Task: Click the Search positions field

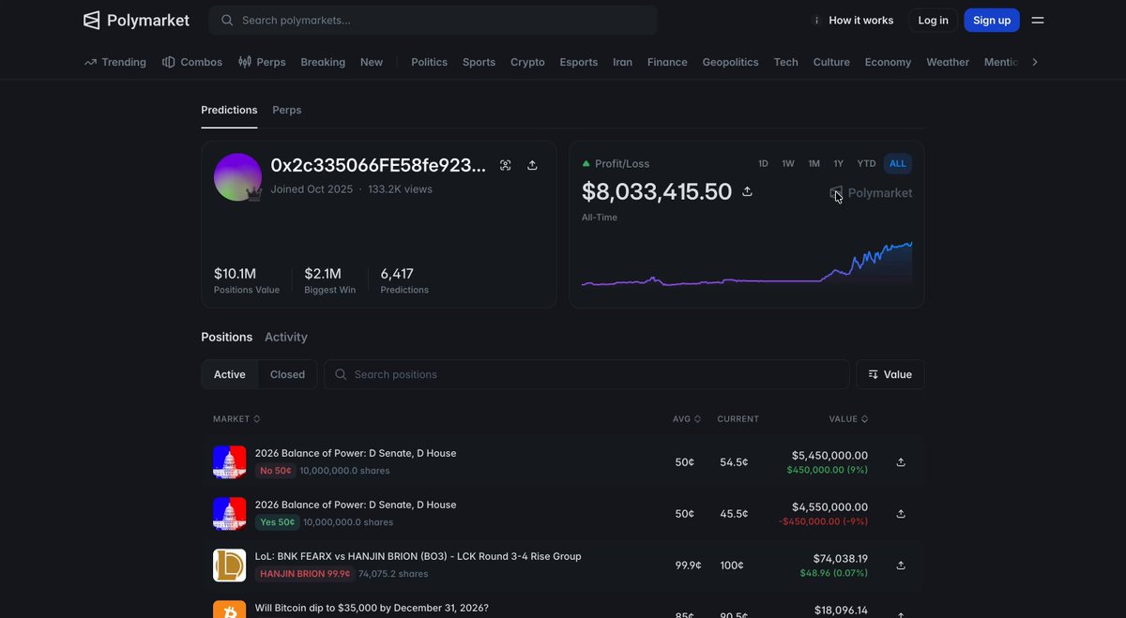Action: coord(586,374)
